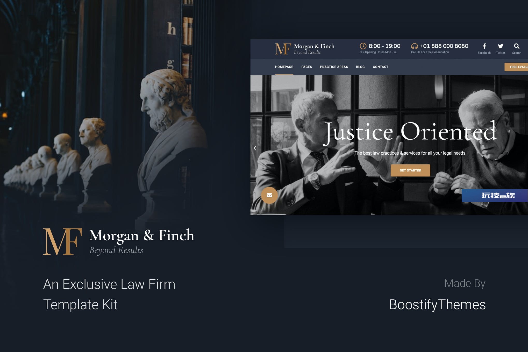Screen dimensions: 528x352
Task: Expand the Practice Areas menu
Action: click(x=334, y=67)
